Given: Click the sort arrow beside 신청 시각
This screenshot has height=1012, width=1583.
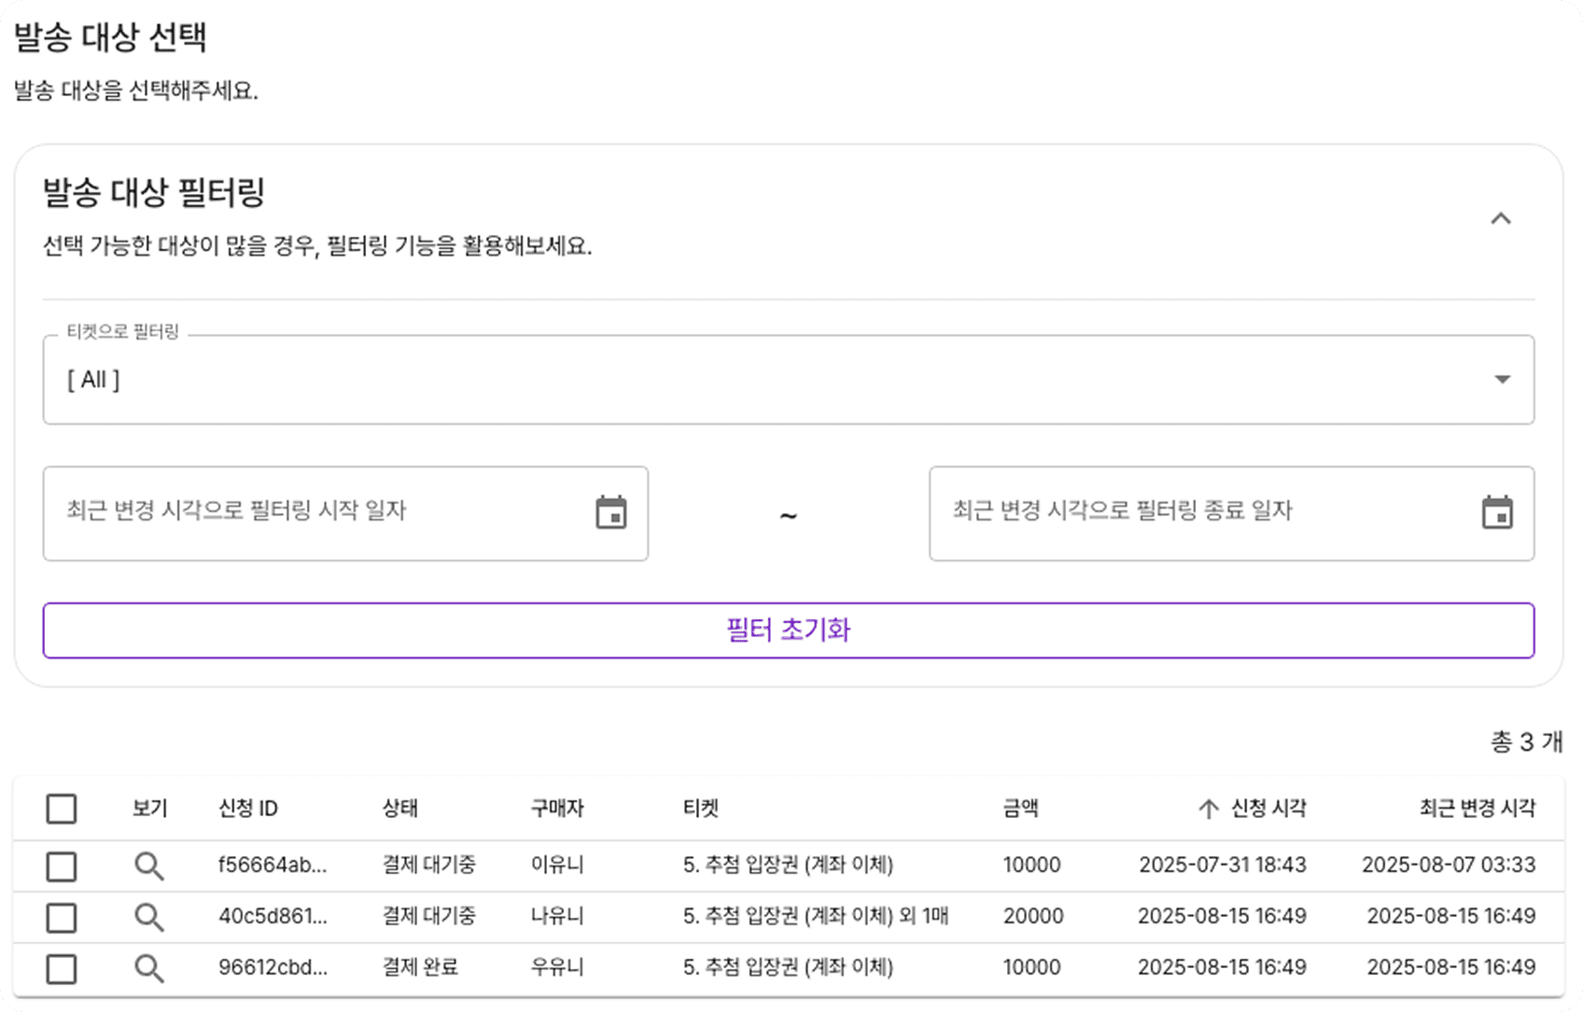Looking at the screenshot, I should point(1209,809).
